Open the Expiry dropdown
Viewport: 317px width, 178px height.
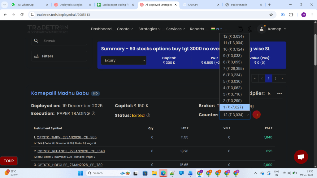[124, 61]
